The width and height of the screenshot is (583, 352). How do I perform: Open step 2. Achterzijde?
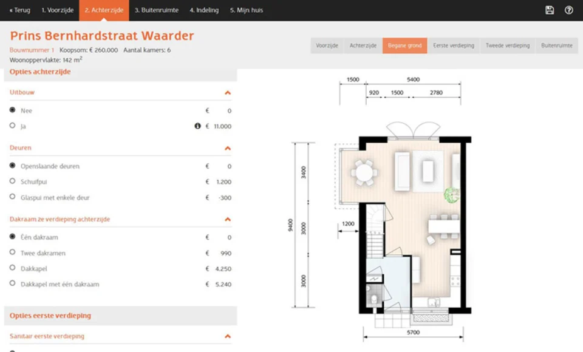[x=104, y=10]
